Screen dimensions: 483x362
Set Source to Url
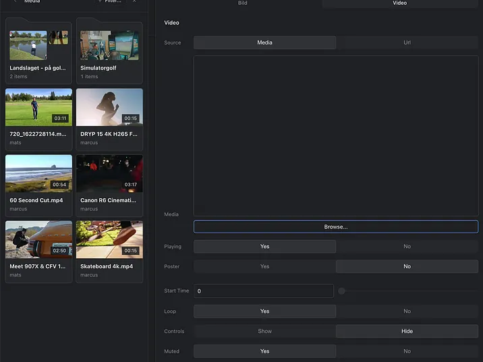[x=407, y=42]
